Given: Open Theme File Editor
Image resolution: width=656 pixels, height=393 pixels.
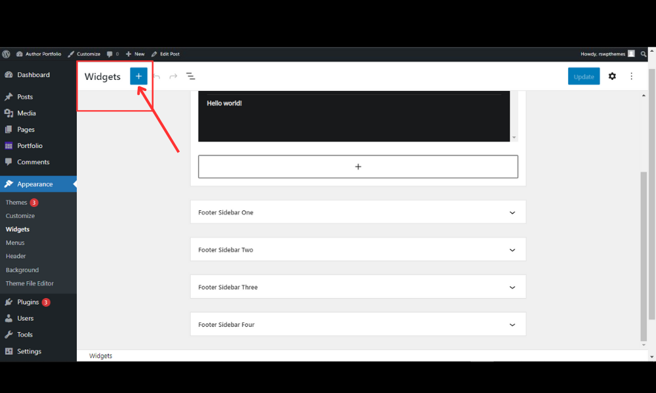Looking at the screenshot, I should pos(30,283).
